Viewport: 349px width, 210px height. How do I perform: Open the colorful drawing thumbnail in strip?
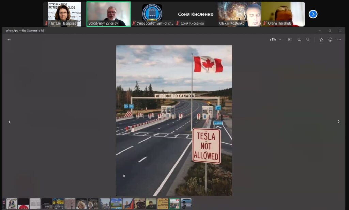[12, 204]
